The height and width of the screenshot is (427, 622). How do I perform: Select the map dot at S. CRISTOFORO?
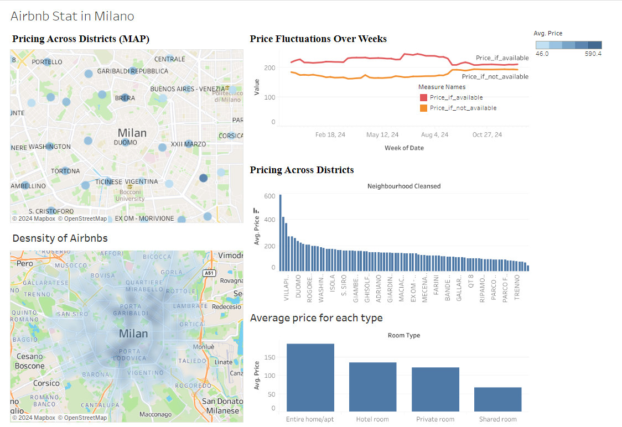51,211
